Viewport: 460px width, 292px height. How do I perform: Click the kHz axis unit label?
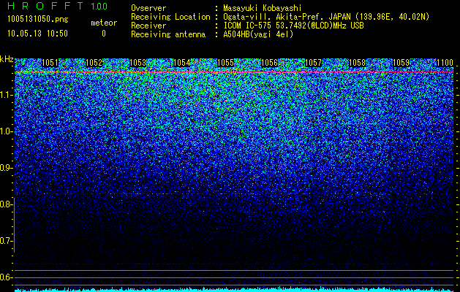pos(7,59)
